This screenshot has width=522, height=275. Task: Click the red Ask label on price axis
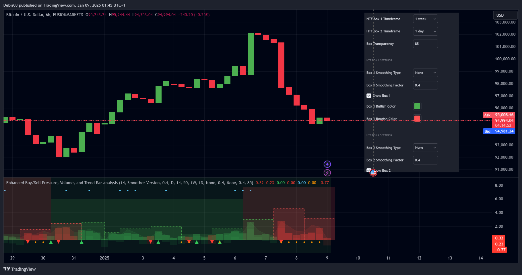tap(487, 115)
